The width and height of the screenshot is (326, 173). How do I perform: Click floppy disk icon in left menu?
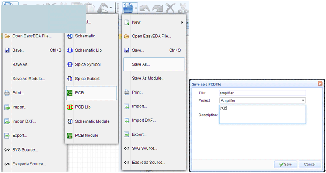point(7,50)
